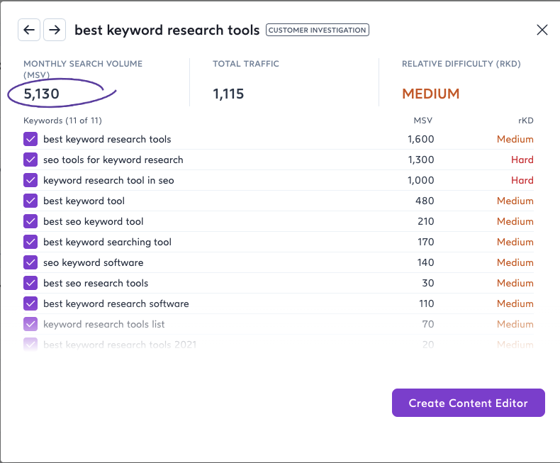The image size is (560, 463).
Task: Click the 1,000 MSV value
Action: (421, 180)
